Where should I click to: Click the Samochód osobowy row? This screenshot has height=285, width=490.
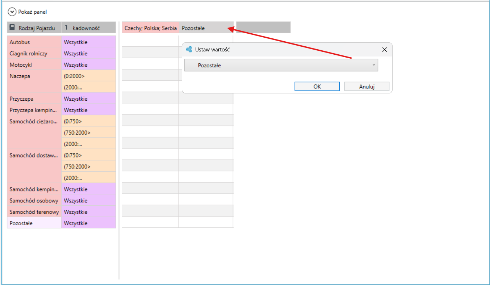click(x=34, y=201)
